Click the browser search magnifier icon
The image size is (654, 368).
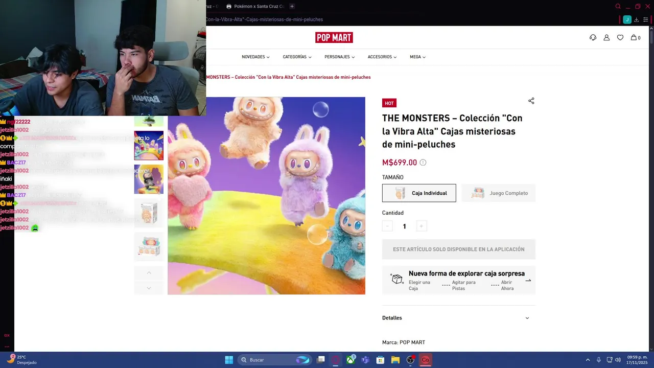click(618, 7)
